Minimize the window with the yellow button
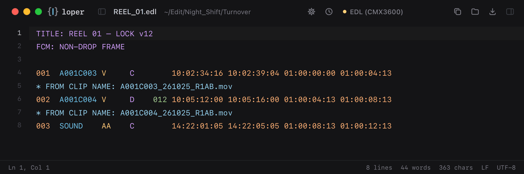The height and width of the screenshot is (174, 524). (x=27, y=12)
